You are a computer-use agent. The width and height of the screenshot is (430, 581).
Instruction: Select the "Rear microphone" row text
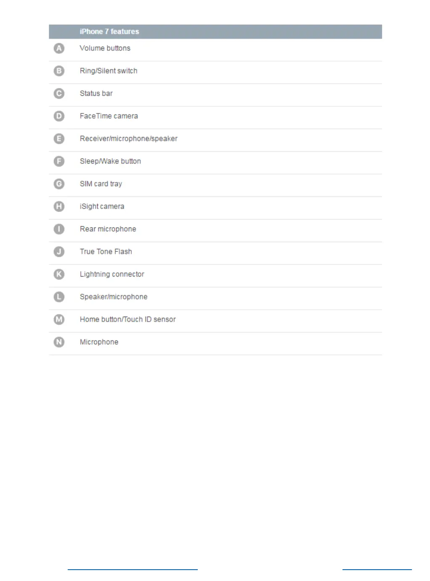[108, 229]
